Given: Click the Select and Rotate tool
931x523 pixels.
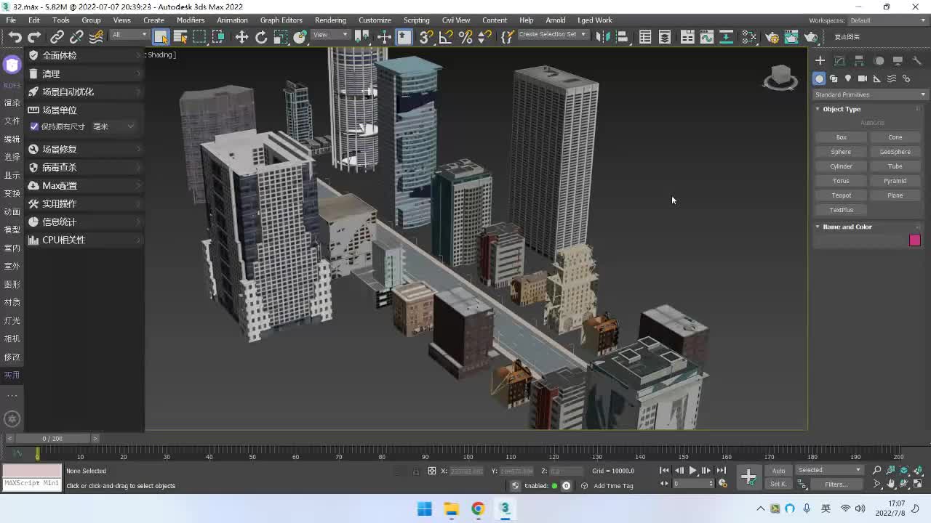Looking at the screenshot, I should (x=261, y=37).
